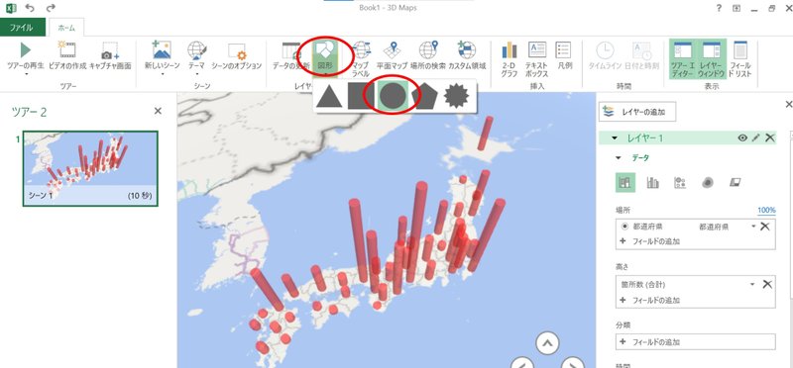This screenshot has width=793, height=368.
Task: Click the Redo arrow
Action: pos(51,8)
